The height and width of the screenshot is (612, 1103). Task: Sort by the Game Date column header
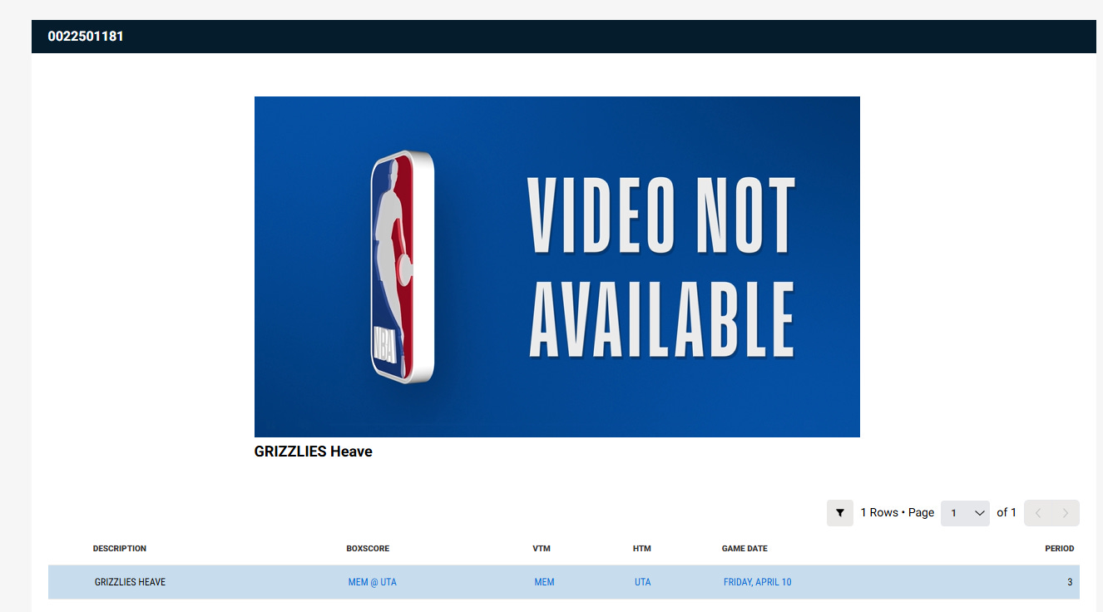[744, 549]
